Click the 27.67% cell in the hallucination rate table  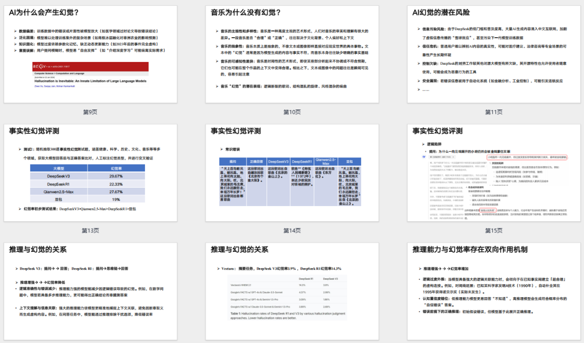(116, 192)
